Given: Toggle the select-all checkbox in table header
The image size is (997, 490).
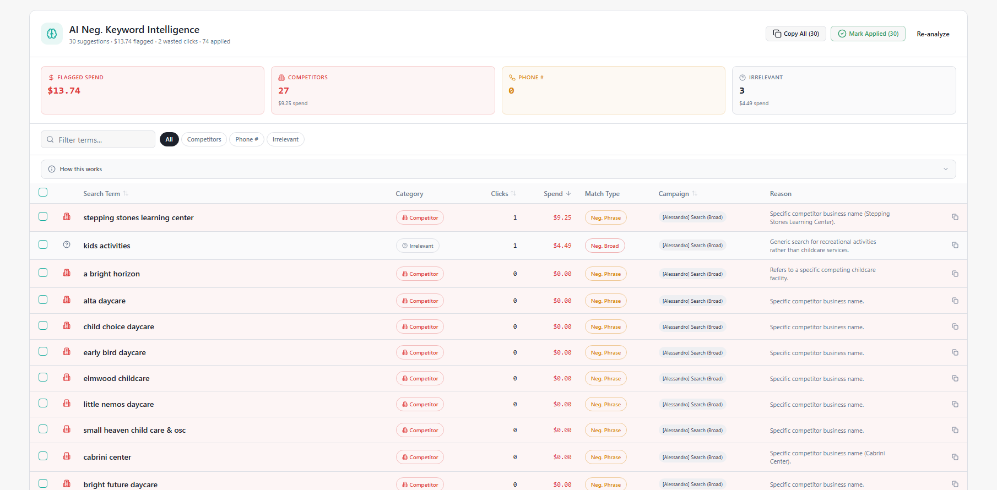Looking at the screenshot, I should [x=43, y=192].
